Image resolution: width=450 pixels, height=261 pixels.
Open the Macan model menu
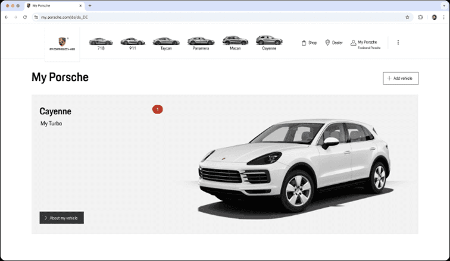pyautogui.click(x=235, y=43)
